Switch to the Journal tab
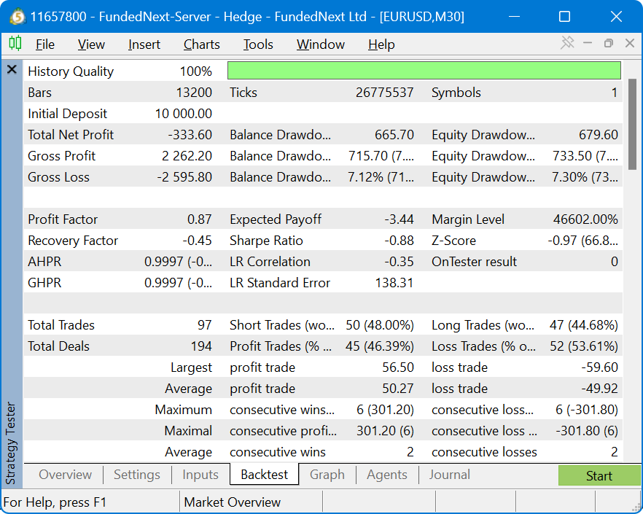 (449, 475)
